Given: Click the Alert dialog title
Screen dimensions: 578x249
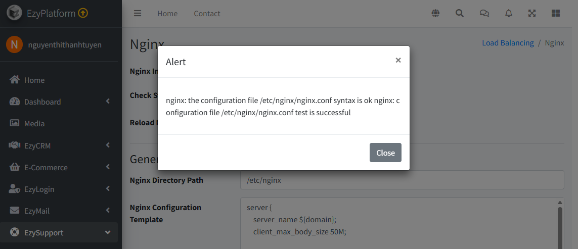Looking at the screenshot, I should tap(176, 62).
